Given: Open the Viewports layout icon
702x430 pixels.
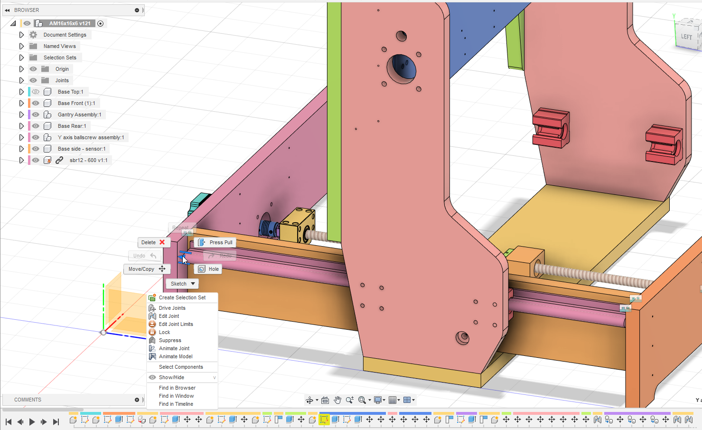Looking at the screenshot, I should 407,400.
